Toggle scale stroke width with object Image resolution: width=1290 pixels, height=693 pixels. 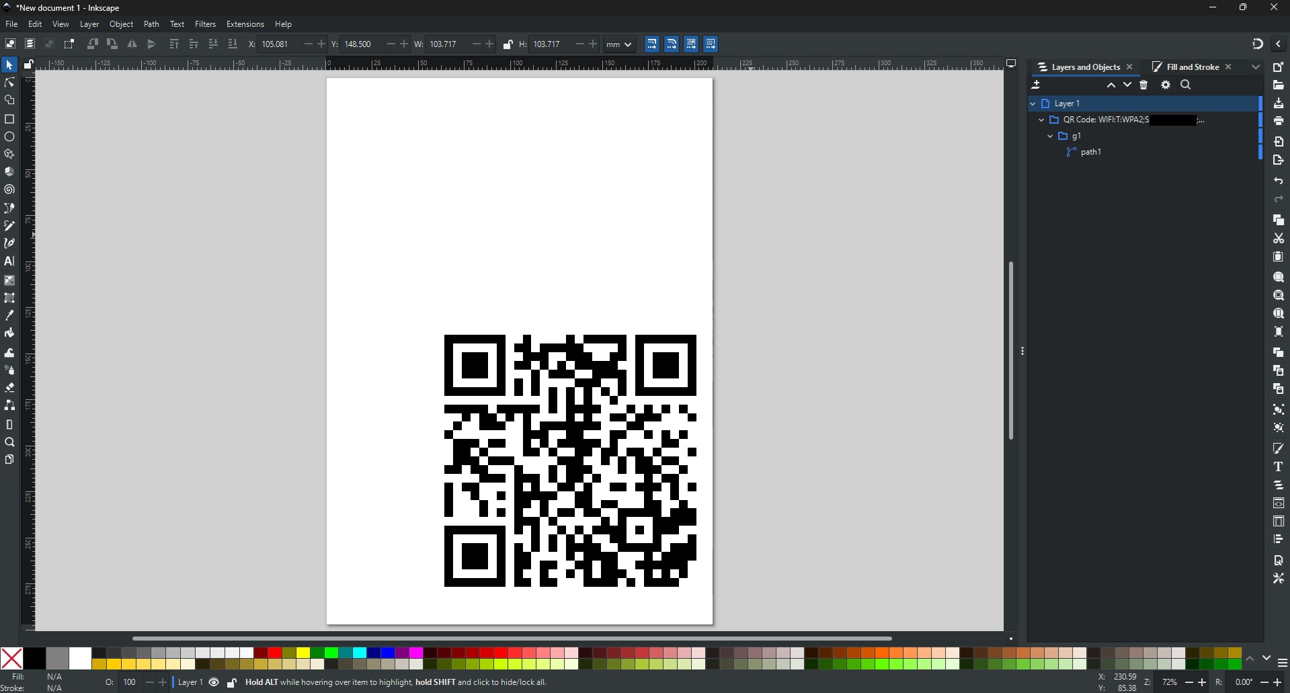pos(652,44)
